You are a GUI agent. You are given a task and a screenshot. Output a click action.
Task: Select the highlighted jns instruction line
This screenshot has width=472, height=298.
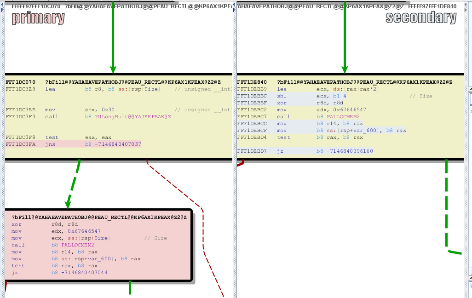(x=74, y=144)
